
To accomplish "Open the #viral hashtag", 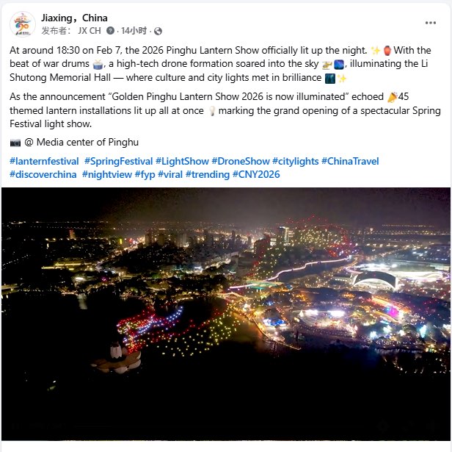I will pyautogui.click(x=170, y=174).
